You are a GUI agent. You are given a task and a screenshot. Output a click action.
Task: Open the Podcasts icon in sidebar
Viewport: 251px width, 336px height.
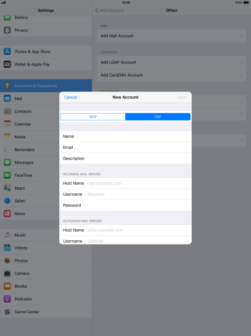click(x=7, y=299)
